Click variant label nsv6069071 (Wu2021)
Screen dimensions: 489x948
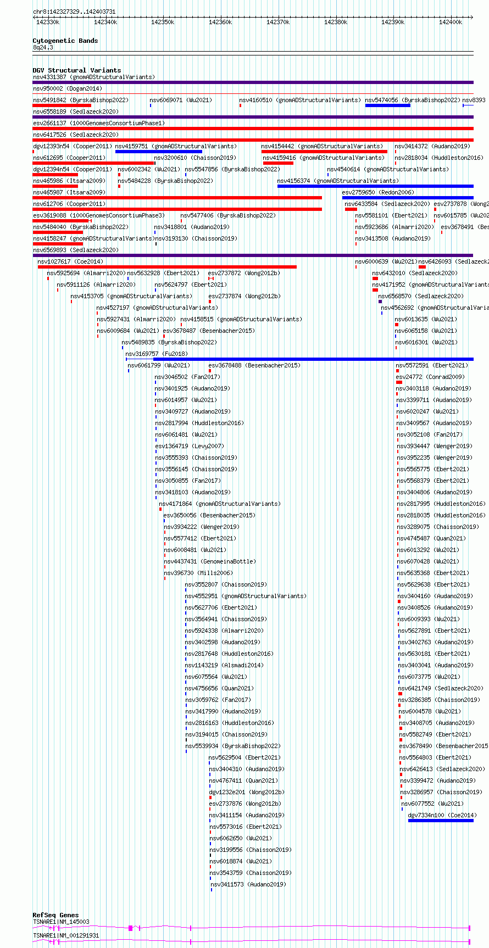pos(181,100)
